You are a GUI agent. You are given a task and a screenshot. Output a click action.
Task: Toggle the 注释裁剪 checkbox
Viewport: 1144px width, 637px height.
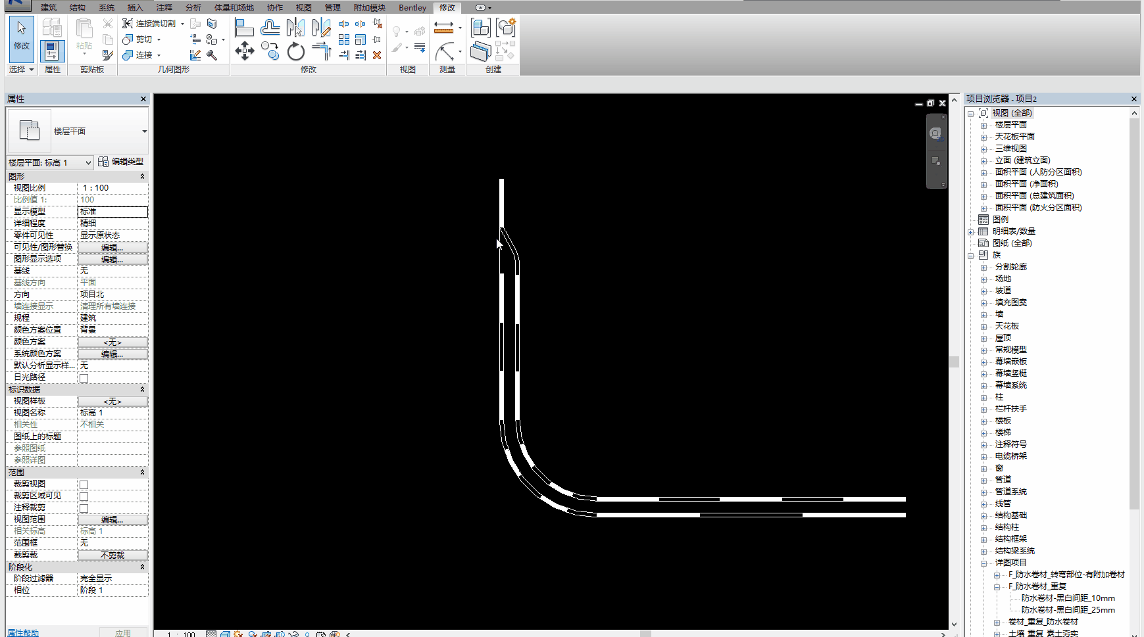click(x=84, y=508)
